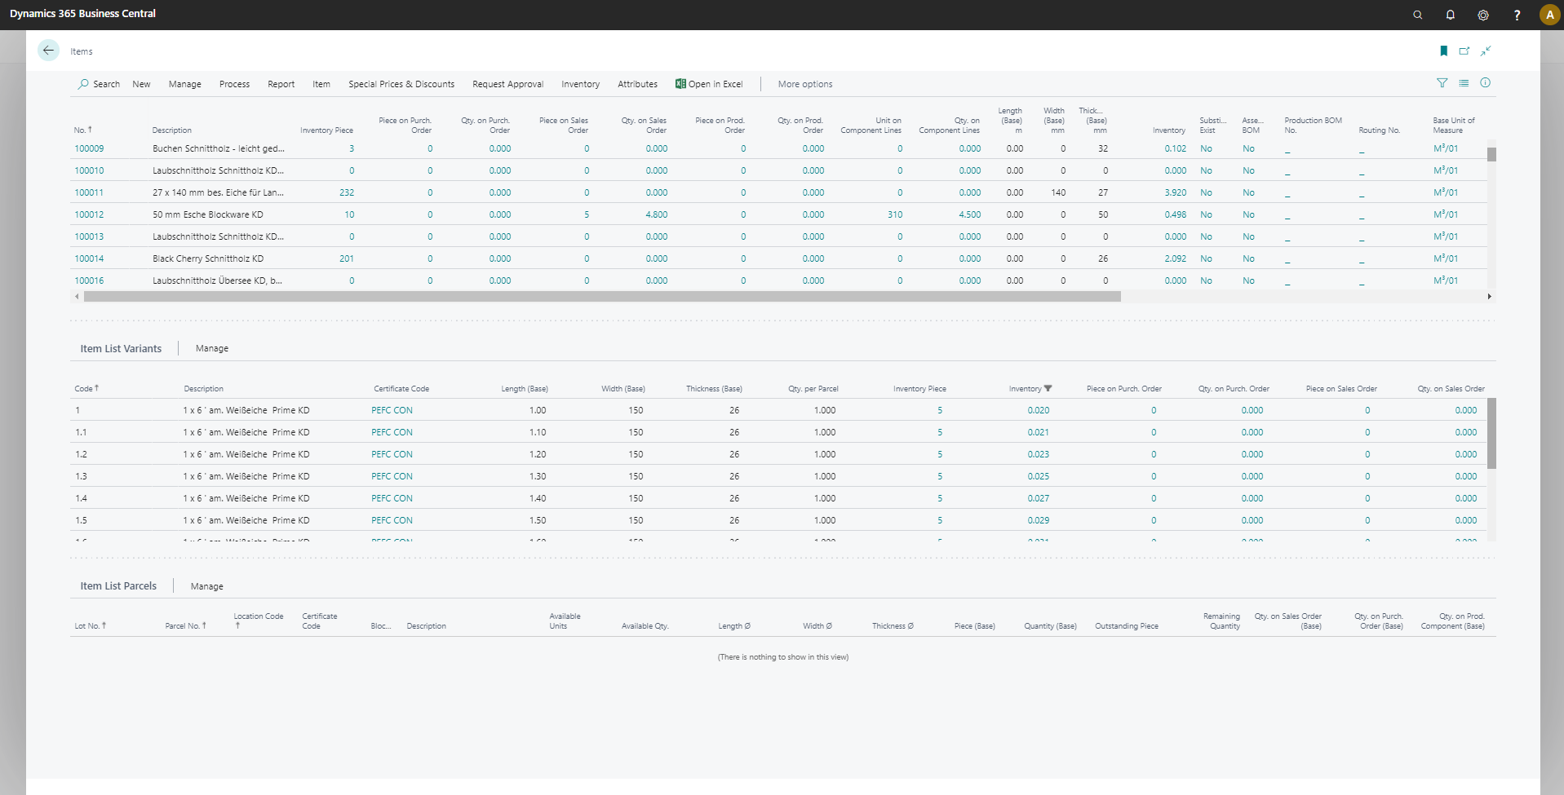The width and height of the screenshot is (1564, 795).
Task: Open the Inventory menu
Action: coord(580,84)
